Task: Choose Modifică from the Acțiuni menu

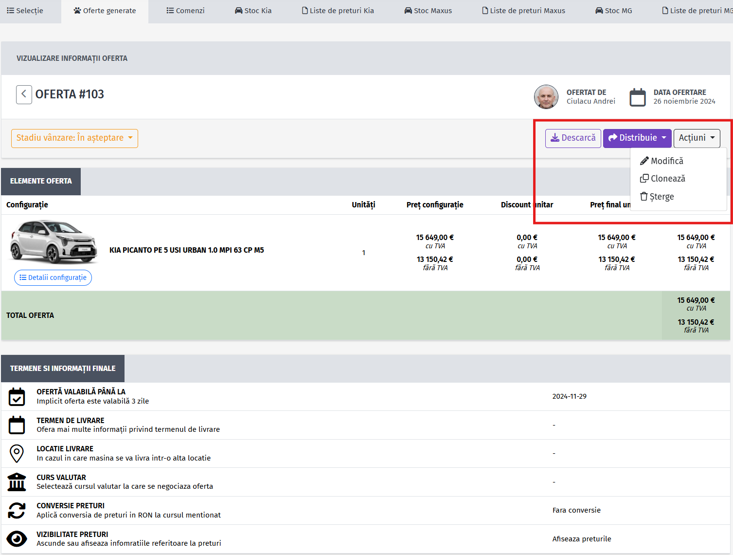Action: click(x=678, y=161)
